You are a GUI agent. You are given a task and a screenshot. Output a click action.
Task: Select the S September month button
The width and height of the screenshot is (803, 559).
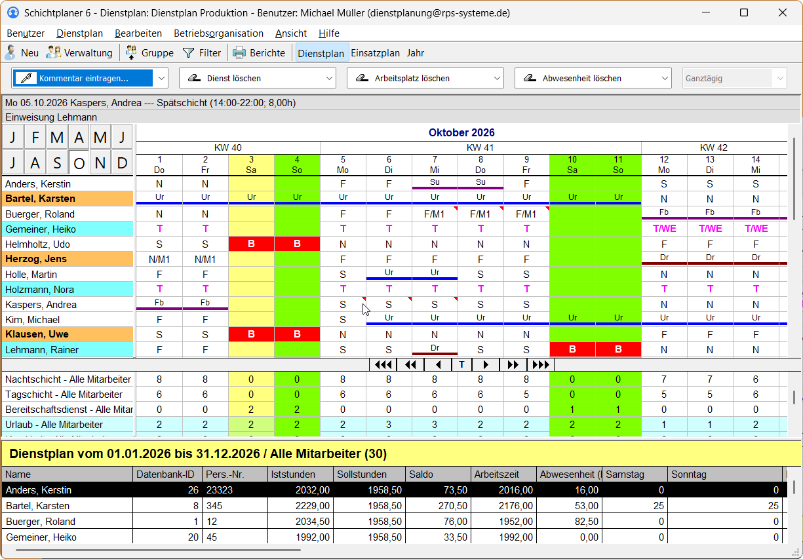[57, 163]
